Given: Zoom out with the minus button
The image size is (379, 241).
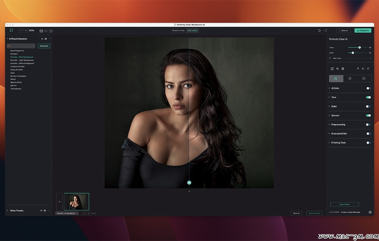Looking at the screenshot, I should 21,30.
